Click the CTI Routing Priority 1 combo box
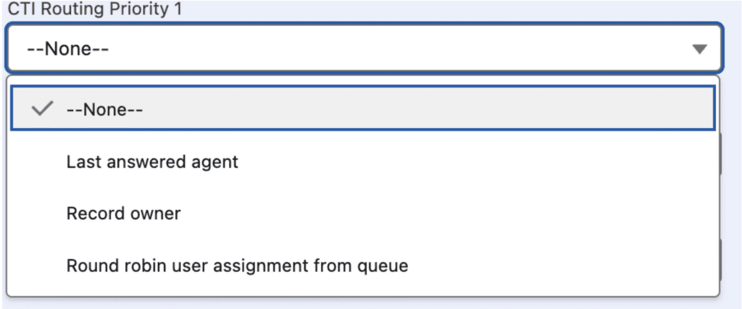Image resolution: width=742 pixels, height=309 pixels. tap(362, 48)
